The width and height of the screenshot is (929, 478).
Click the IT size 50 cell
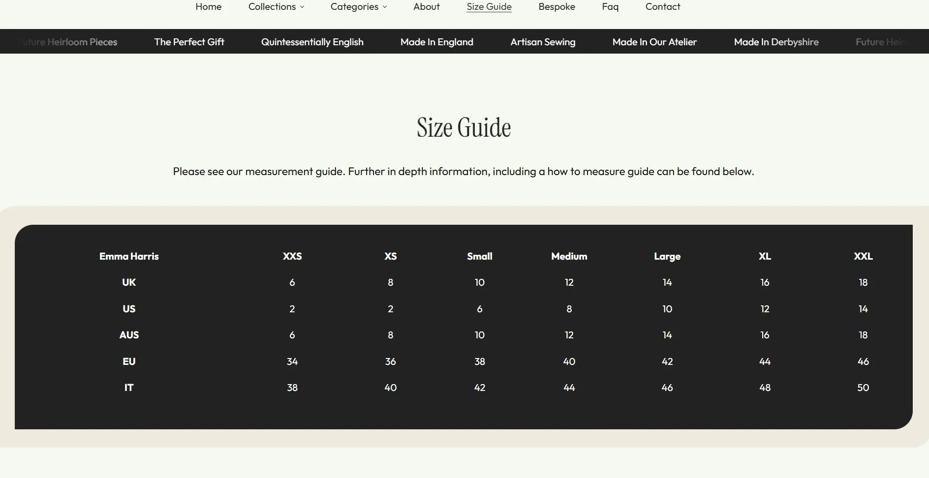pos(863,388)
